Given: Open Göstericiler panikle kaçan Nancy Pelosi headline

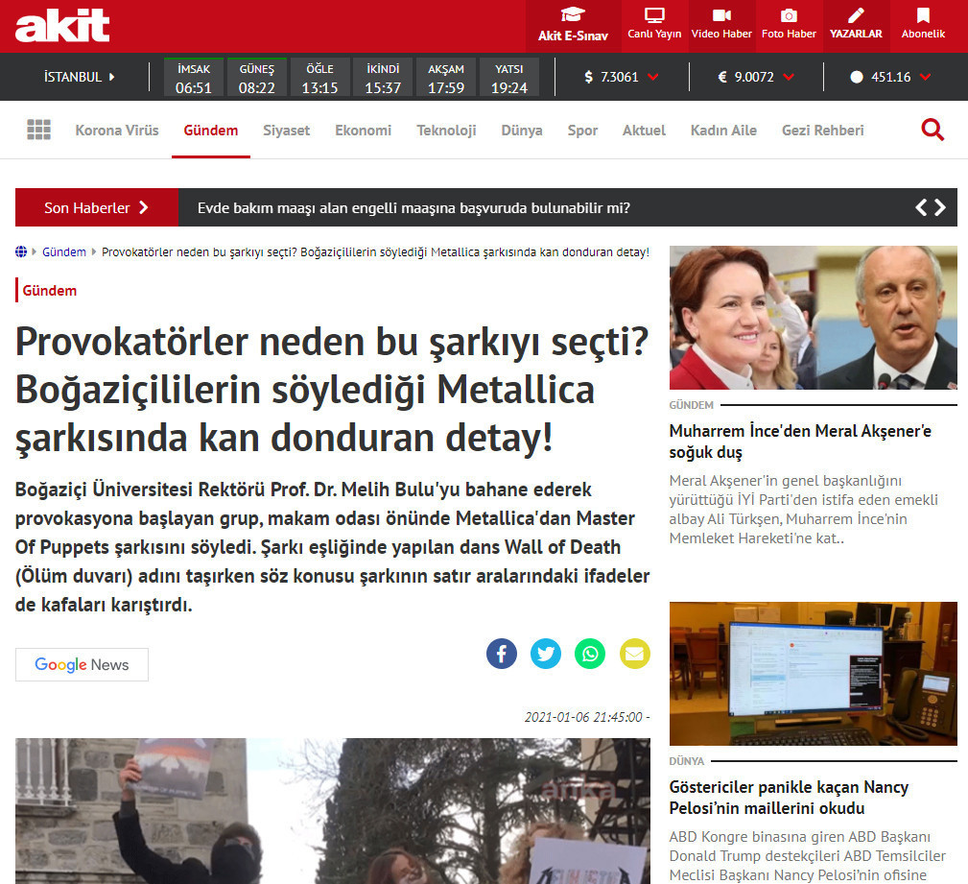Looking at the screenshot, I should coord(789,798).
